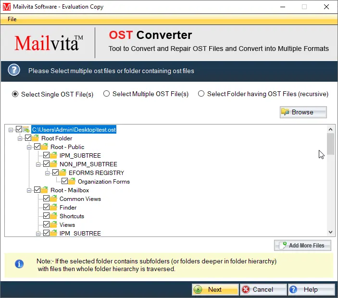Click the Organization Forms folder icon
This screenshot has height=298, width=338.
pyautogui.click(x=72, y=181)
